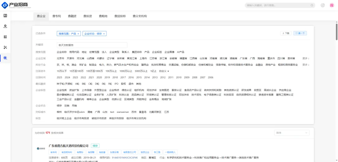
Task: Open company 广东省南方航天港科技有限公司
Action: [69, 146]
